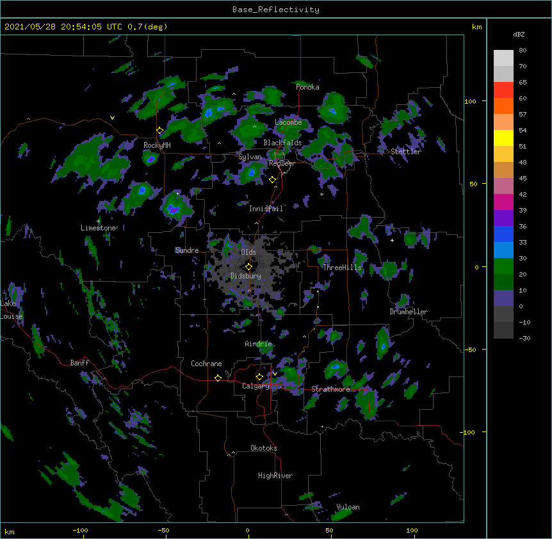552x539 pixels.
Task: Click the asterisk marker above Limestone
Action: [x=99, y=221]
